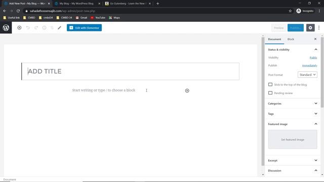
Task: Switch to My Blog WordPress tab
Action: [76, 4]
